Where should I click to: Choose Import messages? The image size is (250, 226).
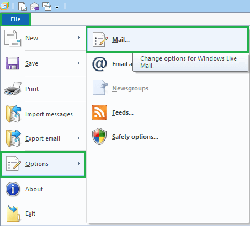click(43, 114)
